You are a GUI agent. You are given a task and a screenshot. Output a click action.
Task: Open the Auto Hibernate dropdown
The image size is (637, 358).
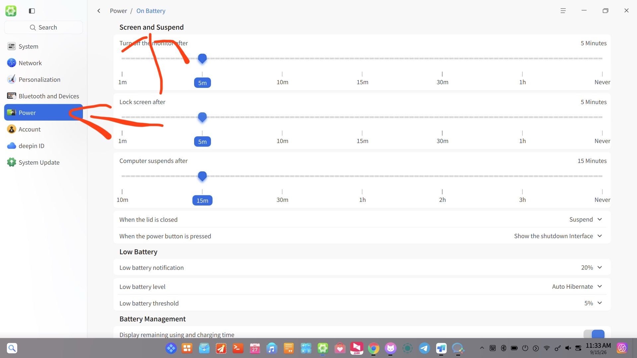point(577,287)
